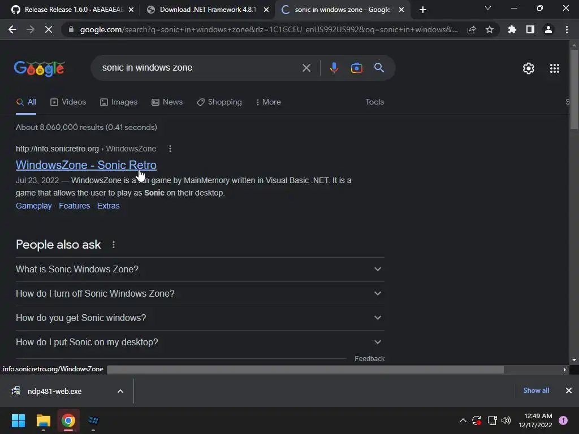The image size is (579, 434).
Task: Open WindowsZone - Sonic Retro result
Action: [x=86, y=165]
